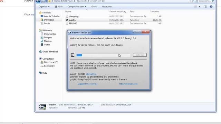Viewport: 221px width, 124px height.
Task: Sort files by the Tamanho column
Action: (x=154, y=11)
